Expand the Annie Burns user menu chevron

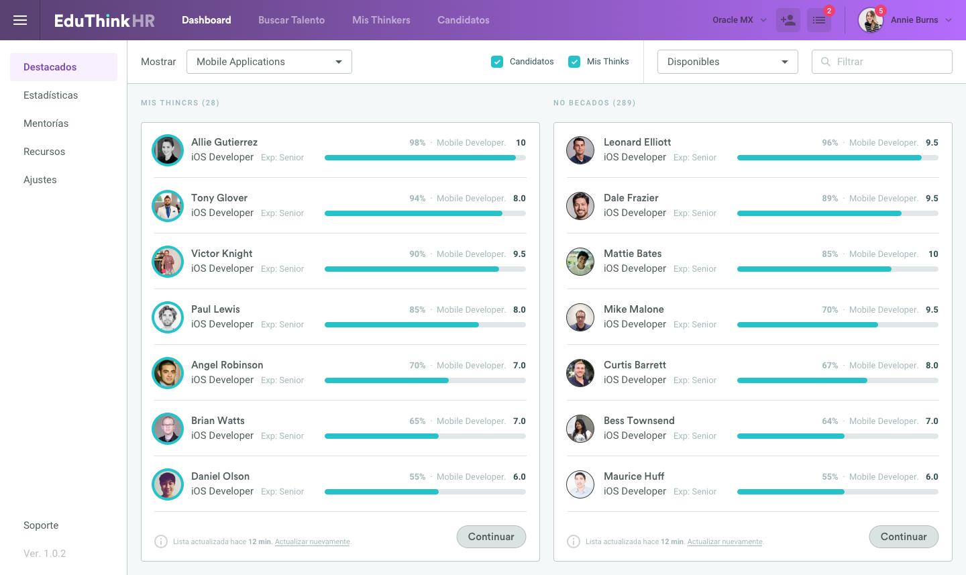click(949, 20)
